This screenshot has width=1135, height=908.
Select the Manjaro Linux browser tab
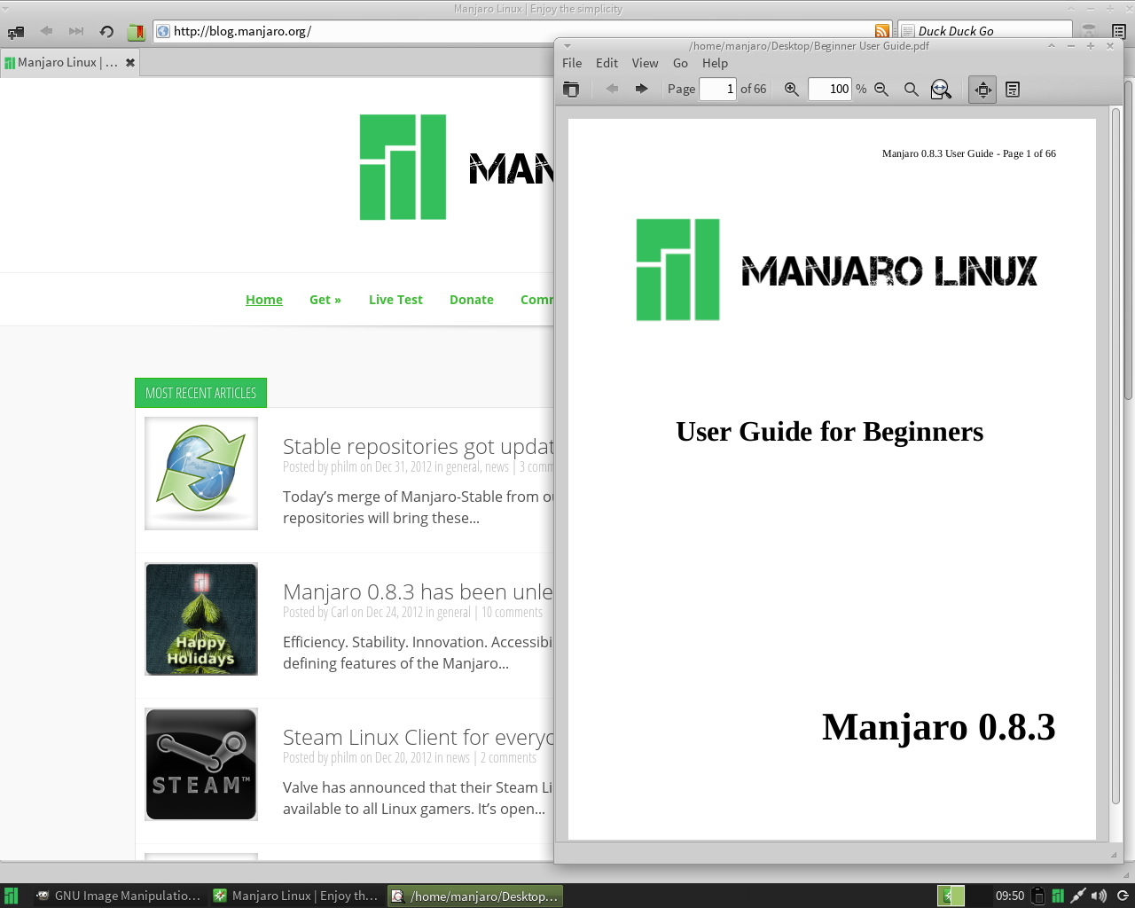click(x=70, y=63)
